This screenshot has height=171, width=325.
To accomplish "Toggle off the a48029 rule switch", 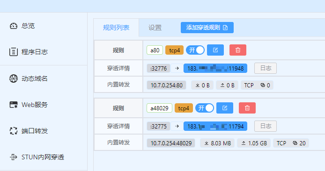I will click(x=205, y=108).
